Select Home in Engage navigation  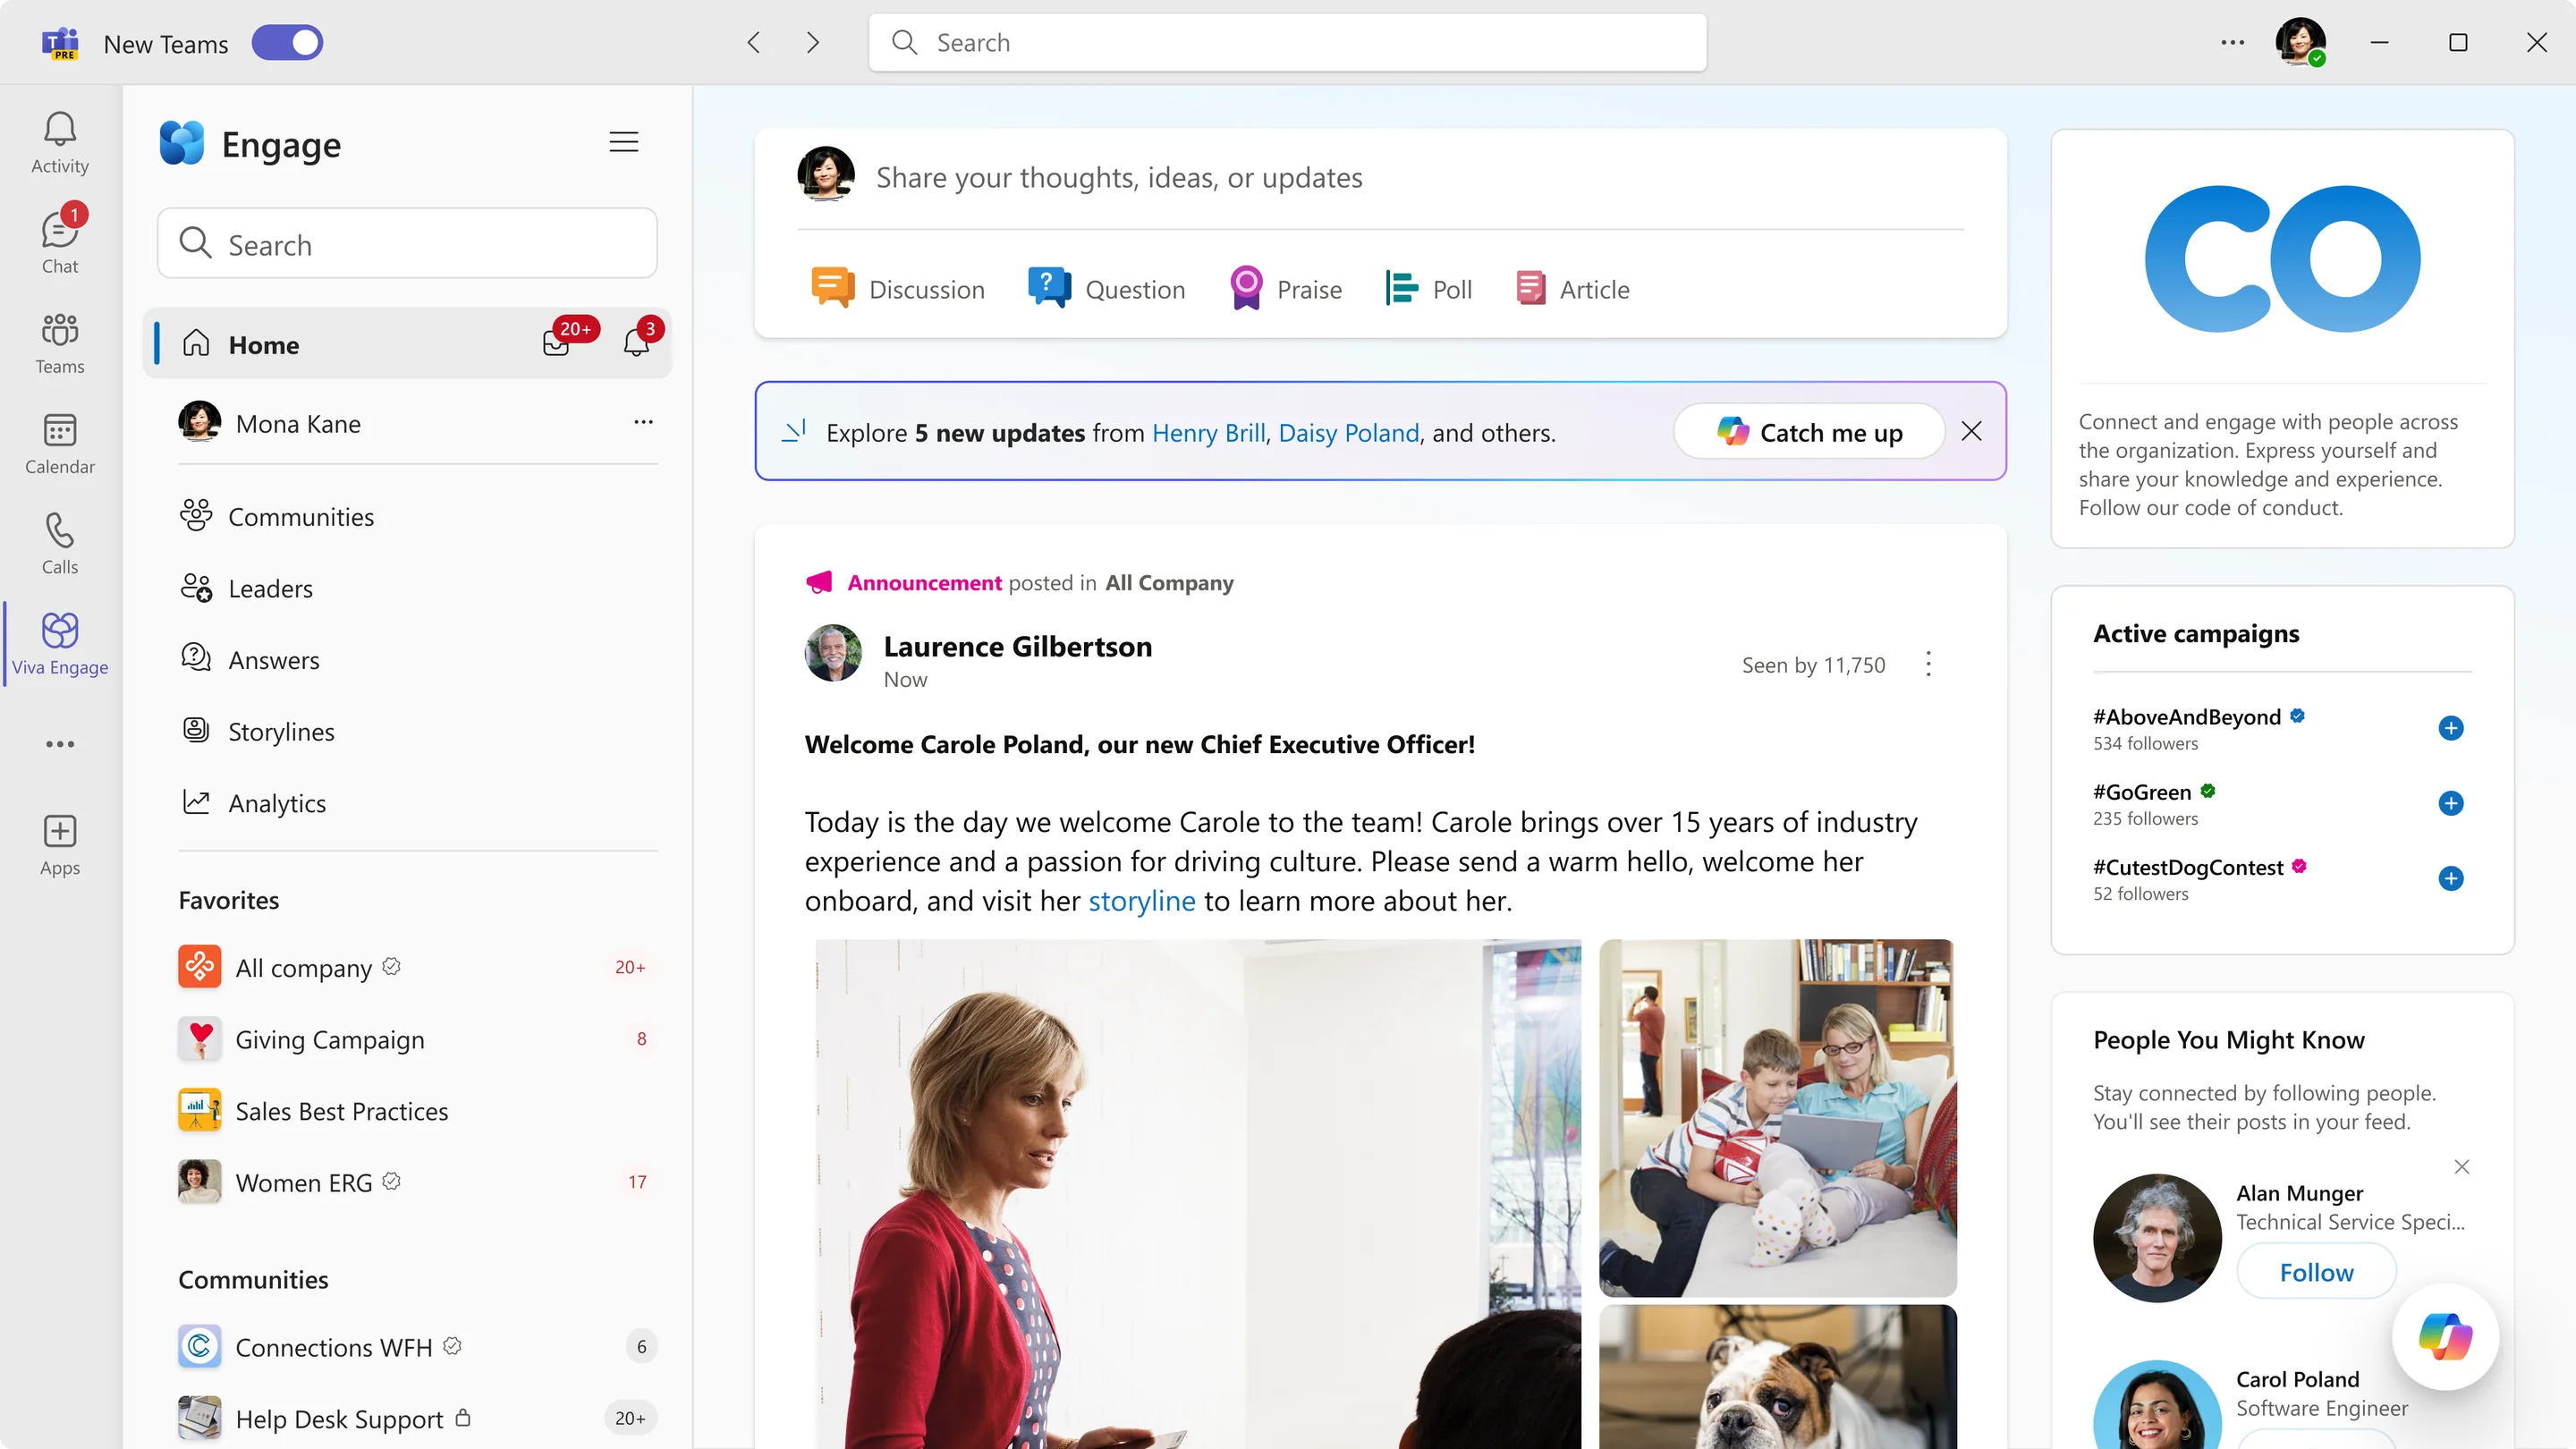pos(408,344)
